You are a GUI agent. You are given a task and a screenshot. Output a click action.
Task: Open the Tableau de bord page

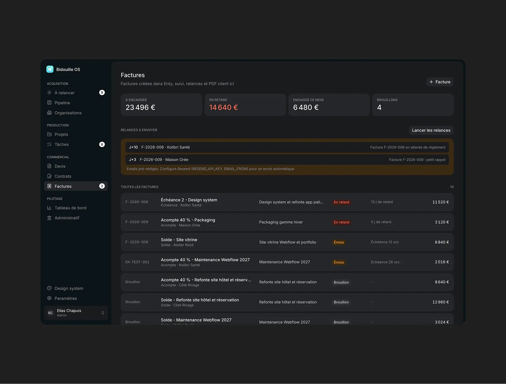76,208
